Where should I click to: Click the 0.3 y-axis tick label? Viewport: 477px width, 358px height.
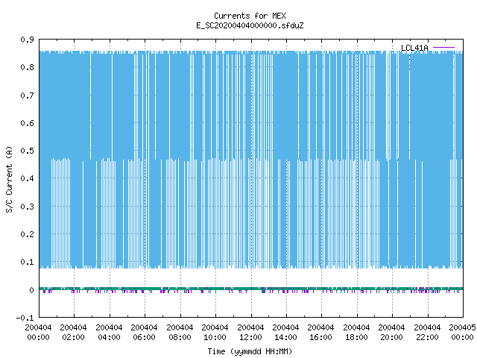tap(27, 207)
